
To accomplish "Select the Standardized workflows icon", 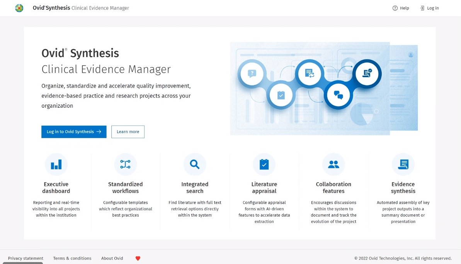I will (125, 164).
